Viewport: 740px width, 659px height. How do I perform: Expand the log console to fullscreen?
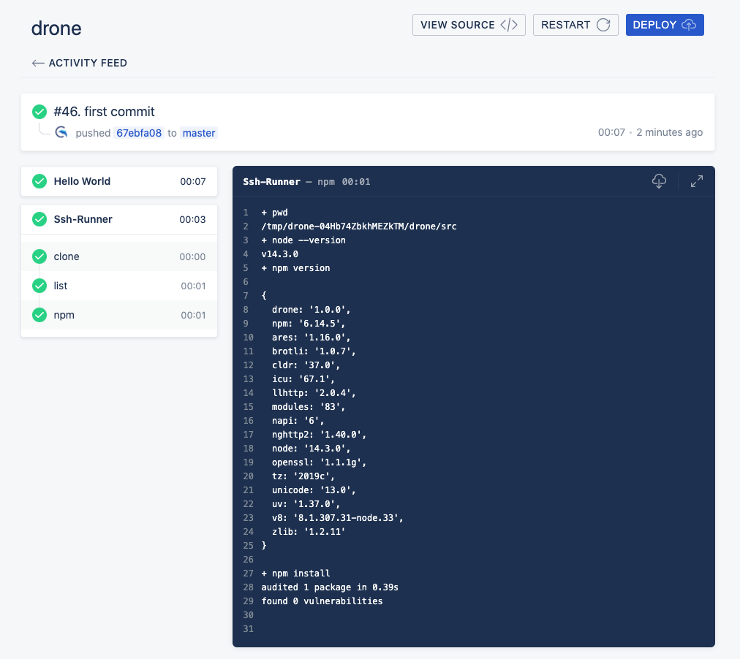(697, 181)
